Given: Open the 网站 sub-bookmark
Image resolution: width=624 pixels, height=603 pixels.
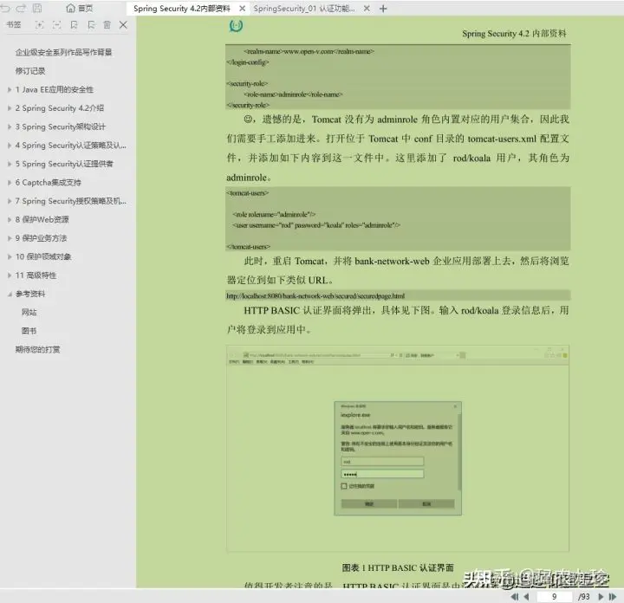Looking at the screenshot, I should (29, 312).
